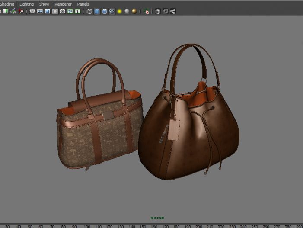
Task: Expand the Show menu
Action: (44, 4)
